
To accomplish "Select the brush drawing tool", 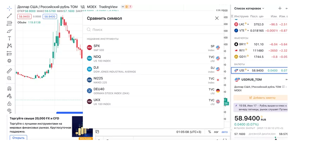I will coord(9,31).
